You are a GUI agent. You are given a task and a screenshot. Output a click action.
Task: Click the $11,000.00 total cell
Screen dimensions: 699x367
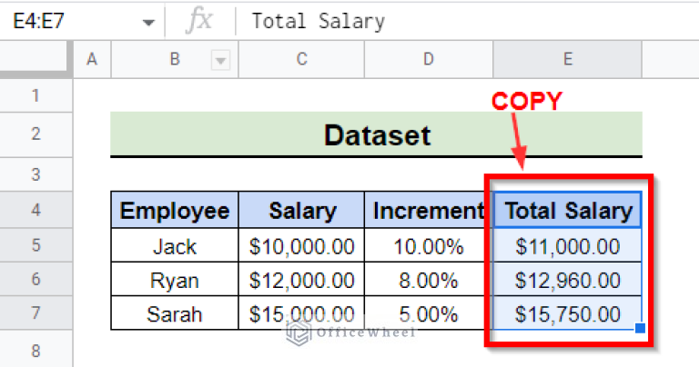(x=568, y=245)
